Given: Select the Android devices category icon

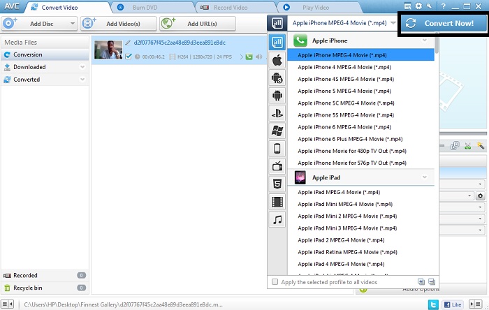Looking at the screenshot, I should pos(277,96).
